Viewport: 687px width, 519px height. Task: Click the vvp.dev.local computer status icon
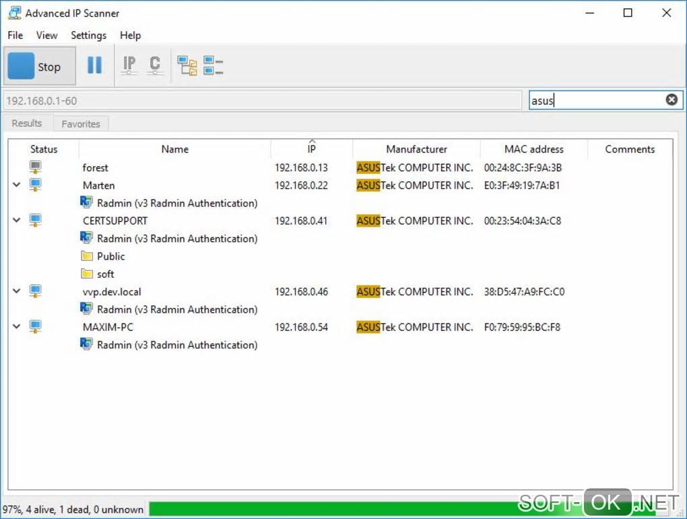coord(36,291)
